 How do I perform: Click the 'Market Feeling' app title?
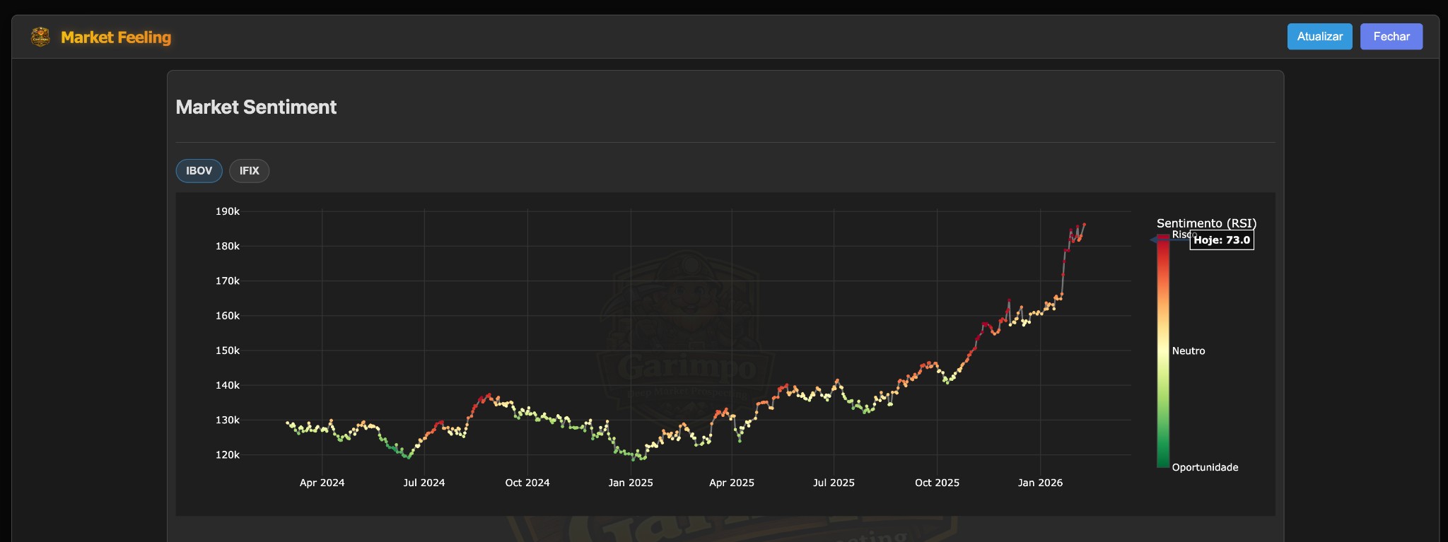pos(116,37)
